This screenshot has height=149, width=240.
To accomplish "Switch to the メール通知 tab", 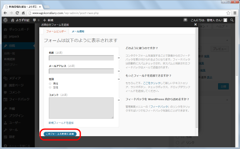I will pos(78,31).
